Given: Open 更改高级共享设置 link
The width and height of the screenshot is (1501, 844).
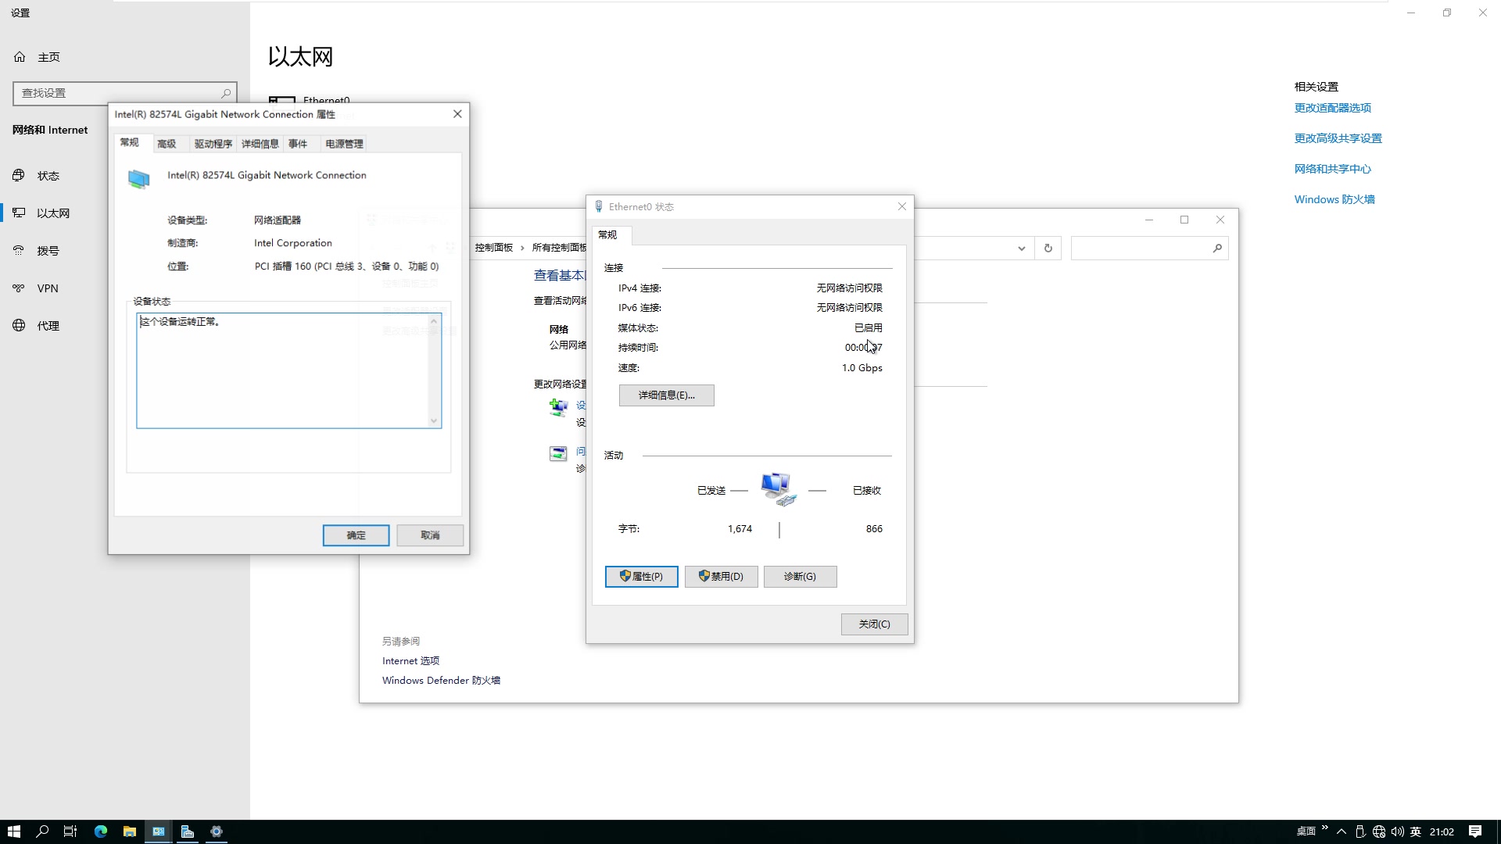Looking at the screenshot, I should 1338,138.
